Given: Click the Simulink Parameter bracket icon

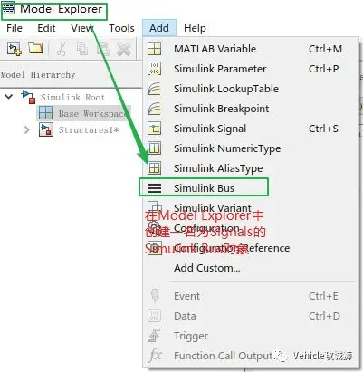Looking at the screenshot, I should [x=154, y=69].
